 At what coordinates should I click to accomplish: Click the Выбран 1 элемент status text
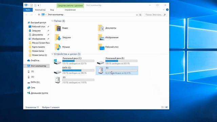tap(51, 107)
